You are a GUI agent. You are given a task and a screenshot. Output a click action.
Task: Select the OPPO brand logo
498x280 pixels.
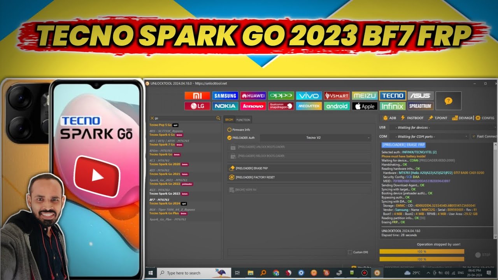click(281, 96)
